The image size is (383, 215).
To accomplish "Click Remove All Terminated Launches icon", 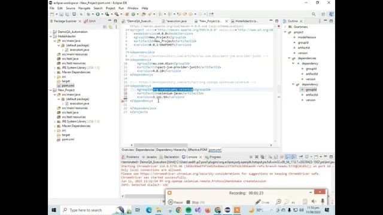I will coord(263,156).
